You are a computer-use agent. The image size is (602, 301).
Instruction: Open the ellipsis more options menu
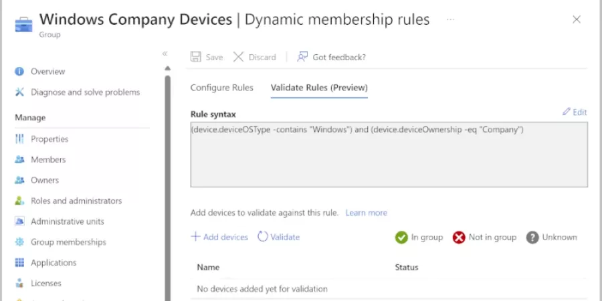450,19
